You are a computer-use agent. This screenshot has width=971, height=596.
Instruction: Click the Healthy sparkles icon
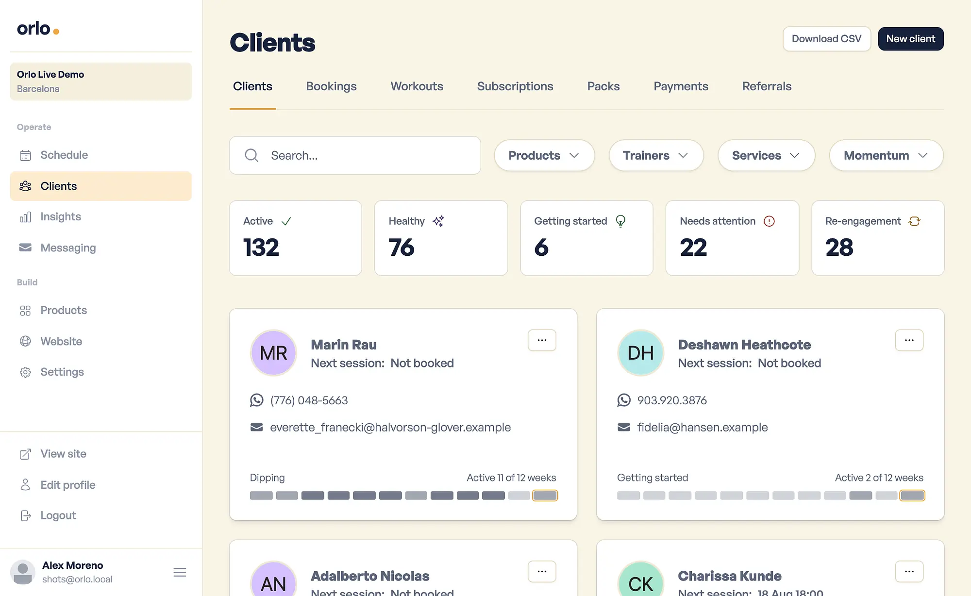(438, 221)
